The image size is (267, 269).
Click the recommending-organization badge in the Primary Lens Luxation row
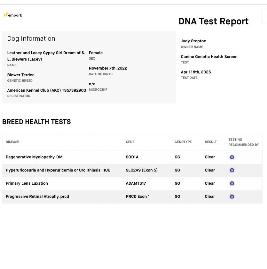pos(232,183)
